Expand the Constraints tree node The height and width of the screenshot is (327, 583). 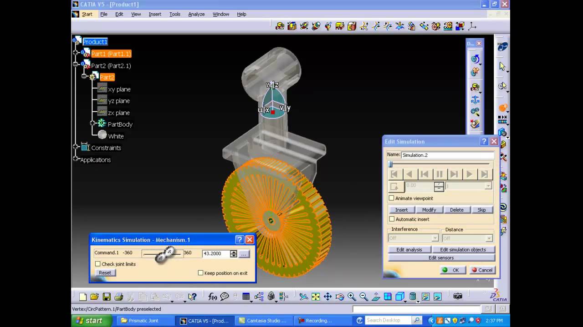coord(76,147)
